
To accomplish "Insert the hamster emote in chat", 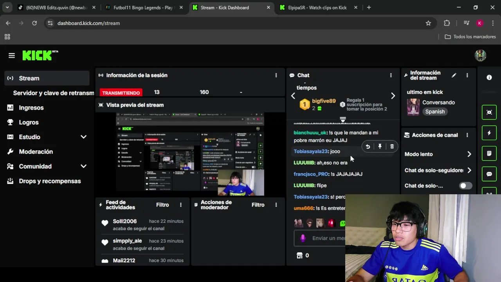I will coord(320,223).
